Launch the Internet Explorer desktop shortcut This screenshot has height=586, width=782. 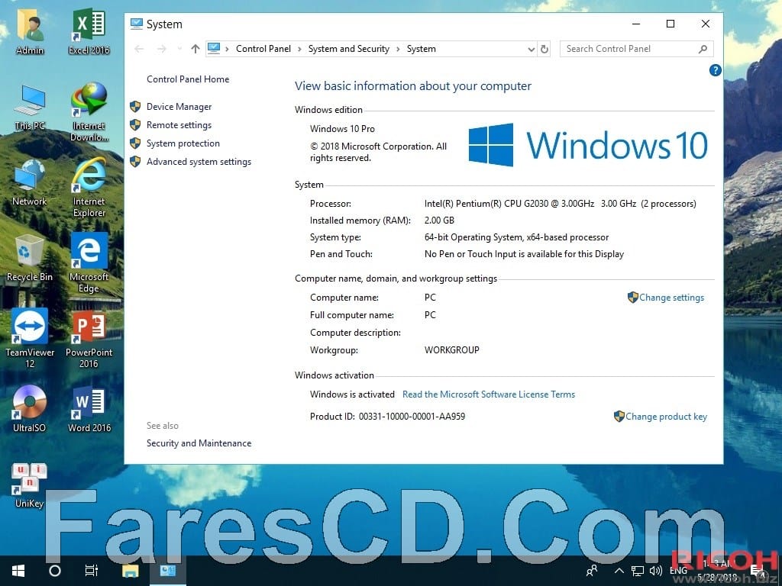(89, 188)
